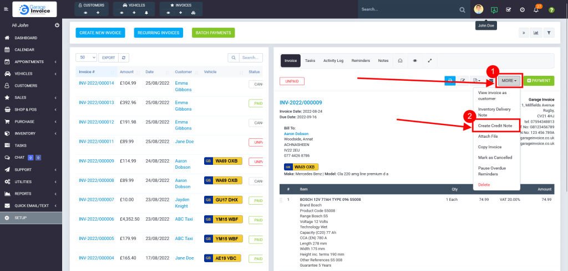Image resolution: width=568 pixels, height=271 pixels.
Task: Click the edit invoice pencil icon
Action: point(463,81)
